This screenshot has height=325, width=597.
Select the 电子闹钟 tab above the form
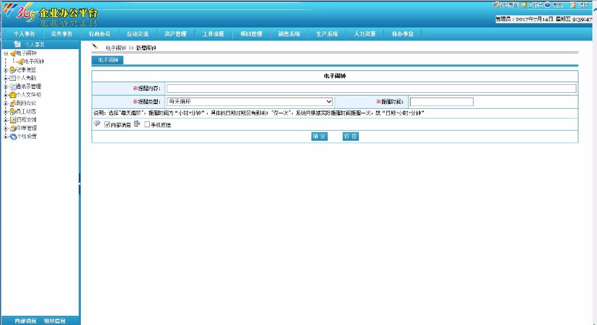pos(107,60)
